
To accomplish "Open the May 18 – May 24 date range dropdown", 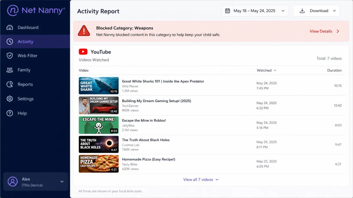I will tap(255, 11).
